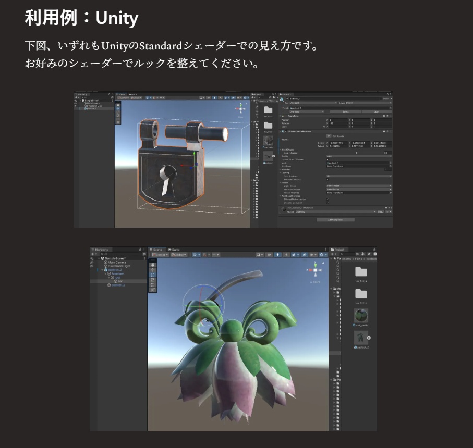Toggle scene lighting icon in lower Unity view
The width and height of the screenshot is (473, 448).
[x=277, y=255]
